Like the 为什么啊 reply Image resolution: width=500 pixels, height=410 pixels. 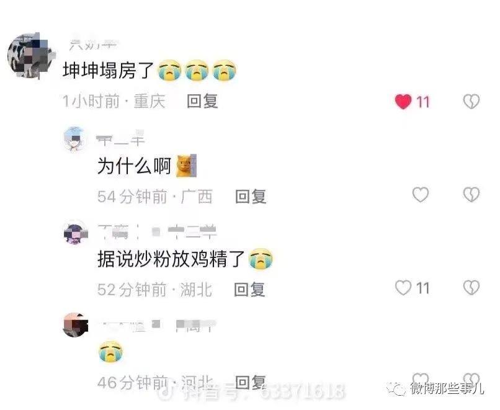click(421, 195)
